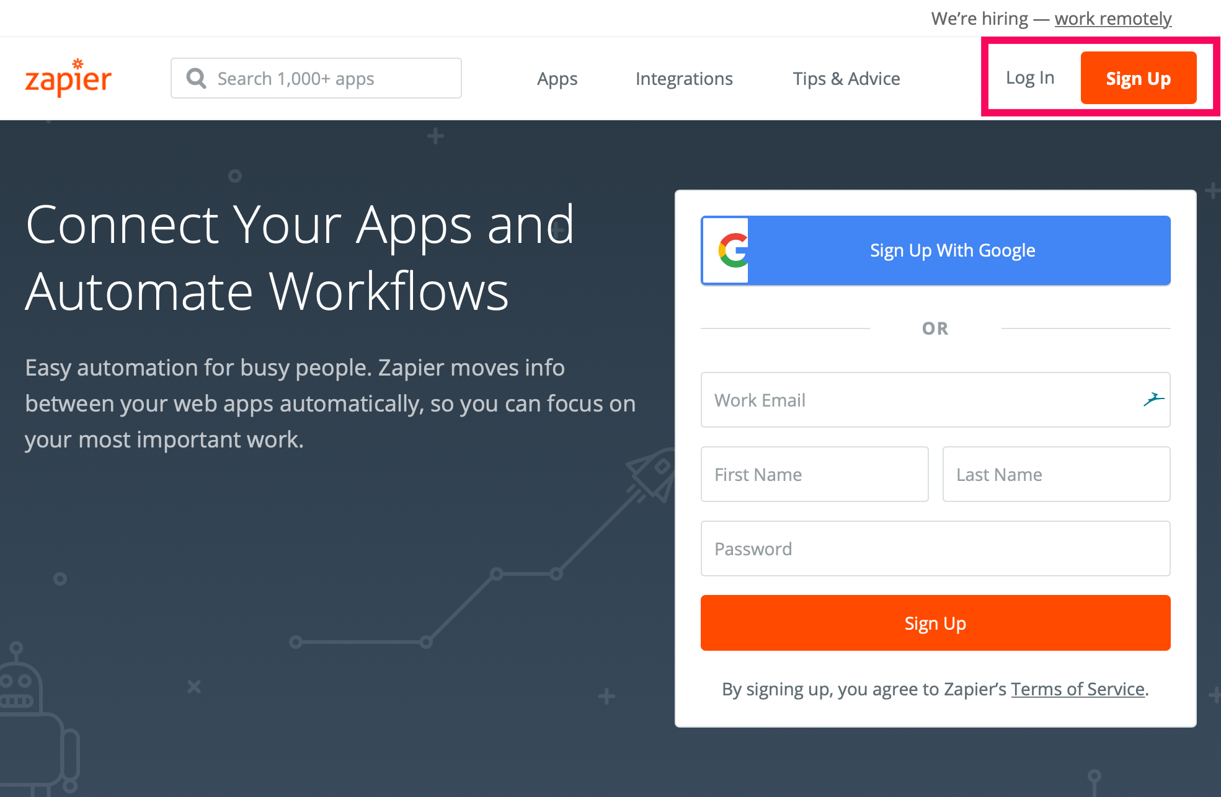
Task: Click the form's orange Sign Up button
Action: 936,623
